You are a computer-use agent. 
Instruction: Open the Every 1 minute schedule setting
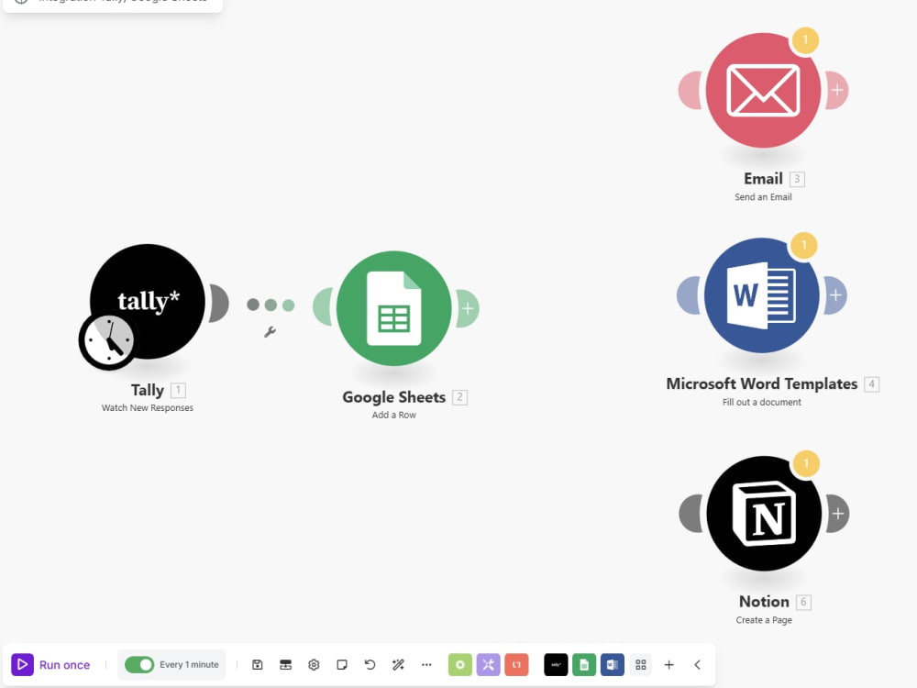tap(189, 664)
